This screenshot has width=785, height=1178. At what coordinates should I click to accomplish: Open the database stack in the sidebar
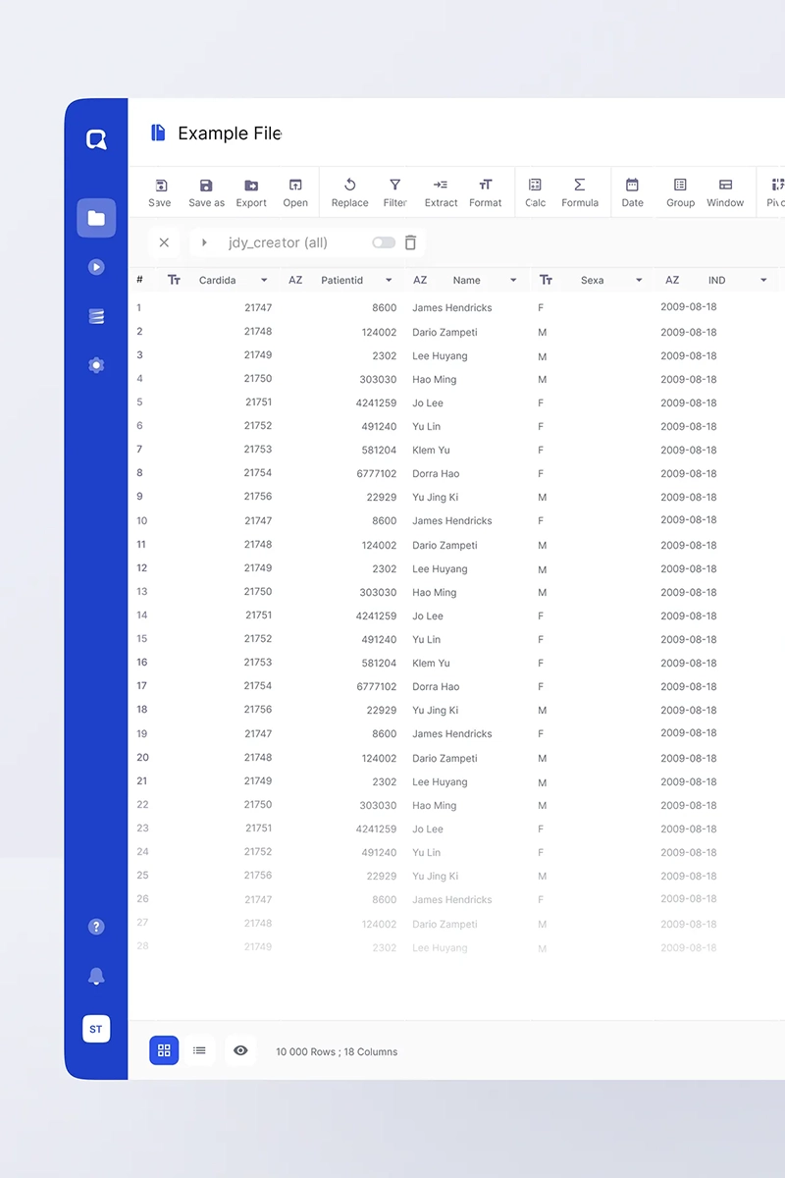point(96,316)
